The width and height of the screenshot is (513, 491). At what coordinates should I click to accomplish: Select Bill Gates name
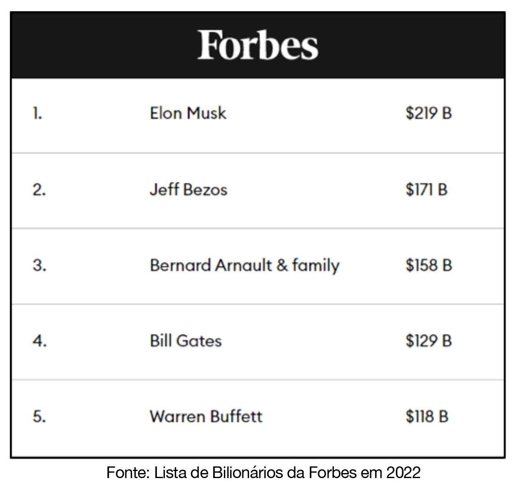[186, 341]
